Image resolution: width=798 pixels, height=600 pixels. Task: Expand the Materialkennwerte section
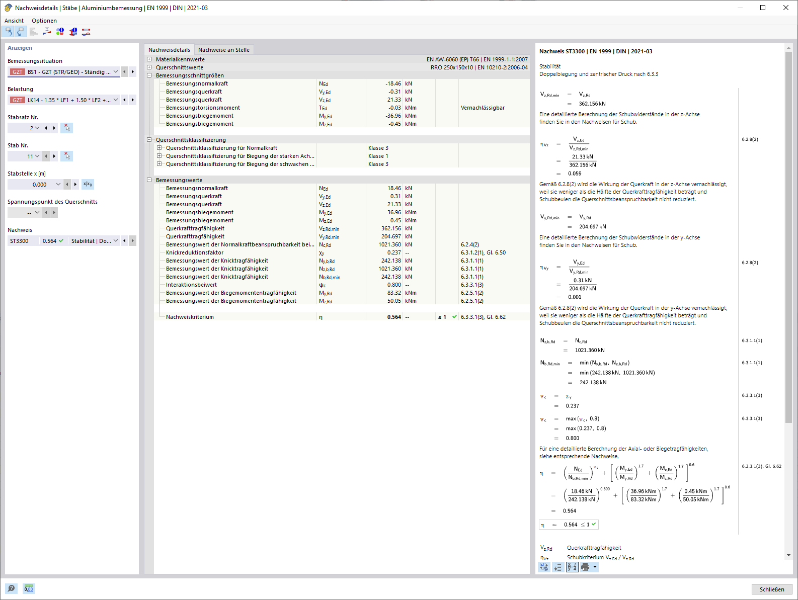149,59
